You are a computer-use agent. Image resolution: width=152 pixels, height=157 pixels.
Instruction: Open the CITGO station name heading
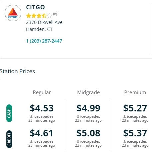pos(35,7)
